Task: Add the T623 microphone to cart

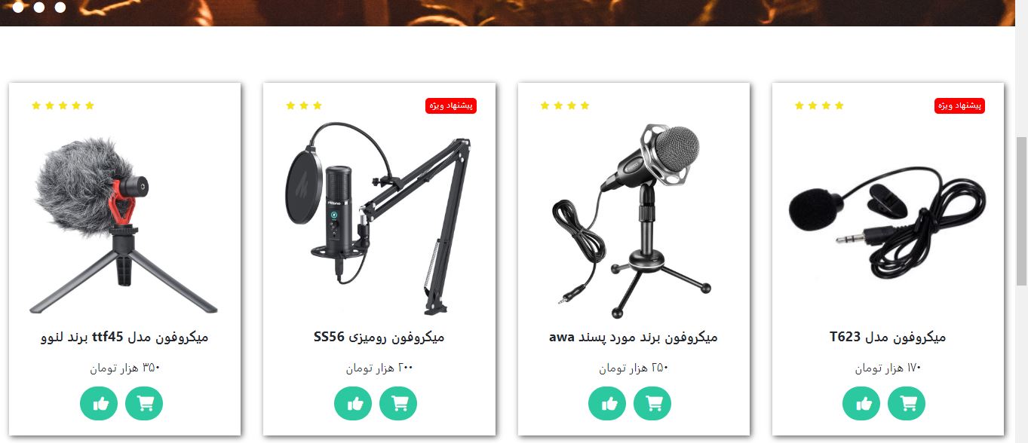Action: [907, 403]
